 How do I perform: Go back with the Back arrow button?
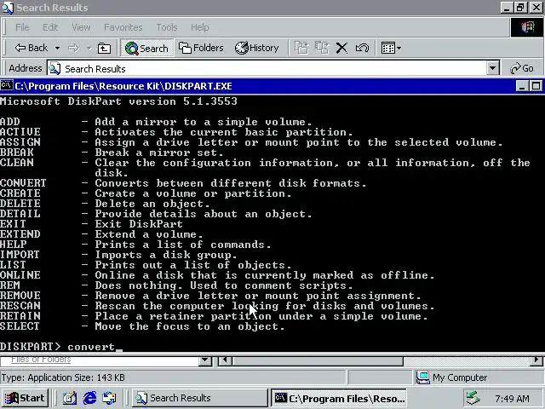[31, 48]
